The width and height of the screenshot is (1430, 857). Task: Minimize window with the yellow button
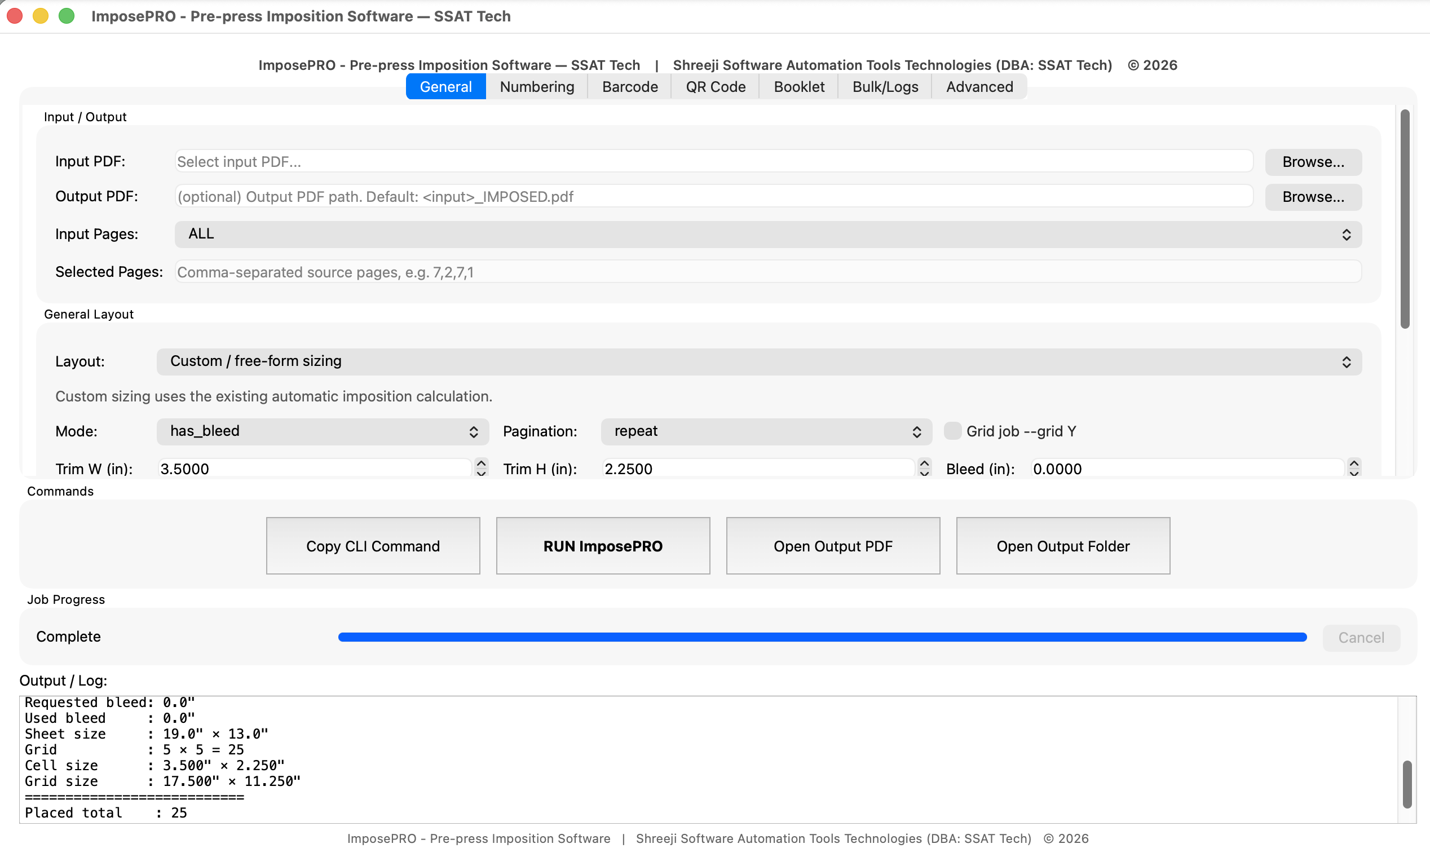pyautogui.click(x=41, y=16)
